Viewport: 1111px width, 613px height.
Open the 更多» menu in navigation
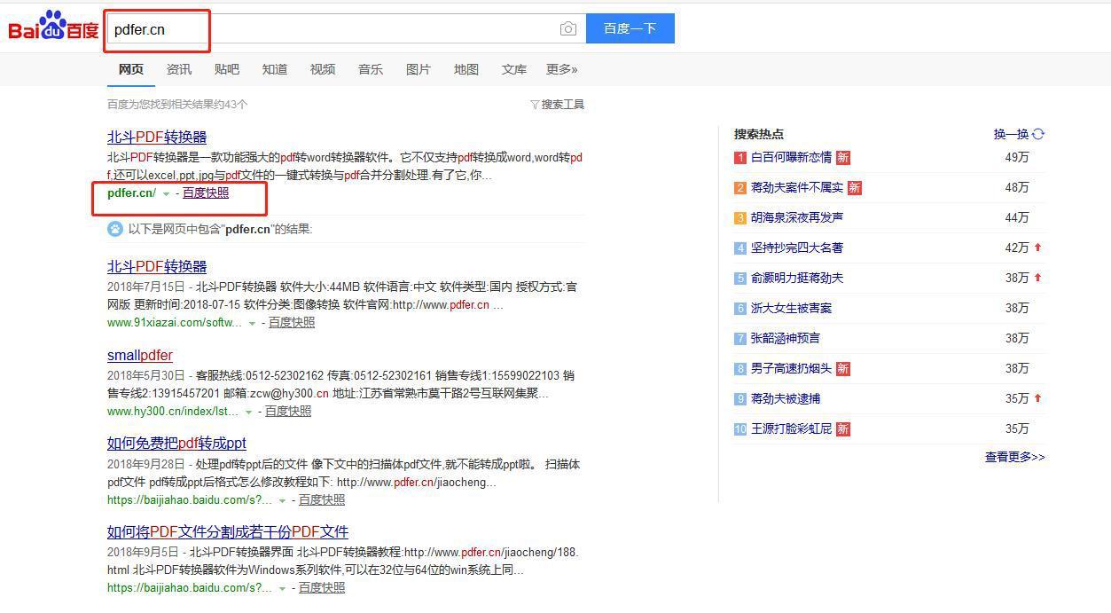click(x=561, y=69)
